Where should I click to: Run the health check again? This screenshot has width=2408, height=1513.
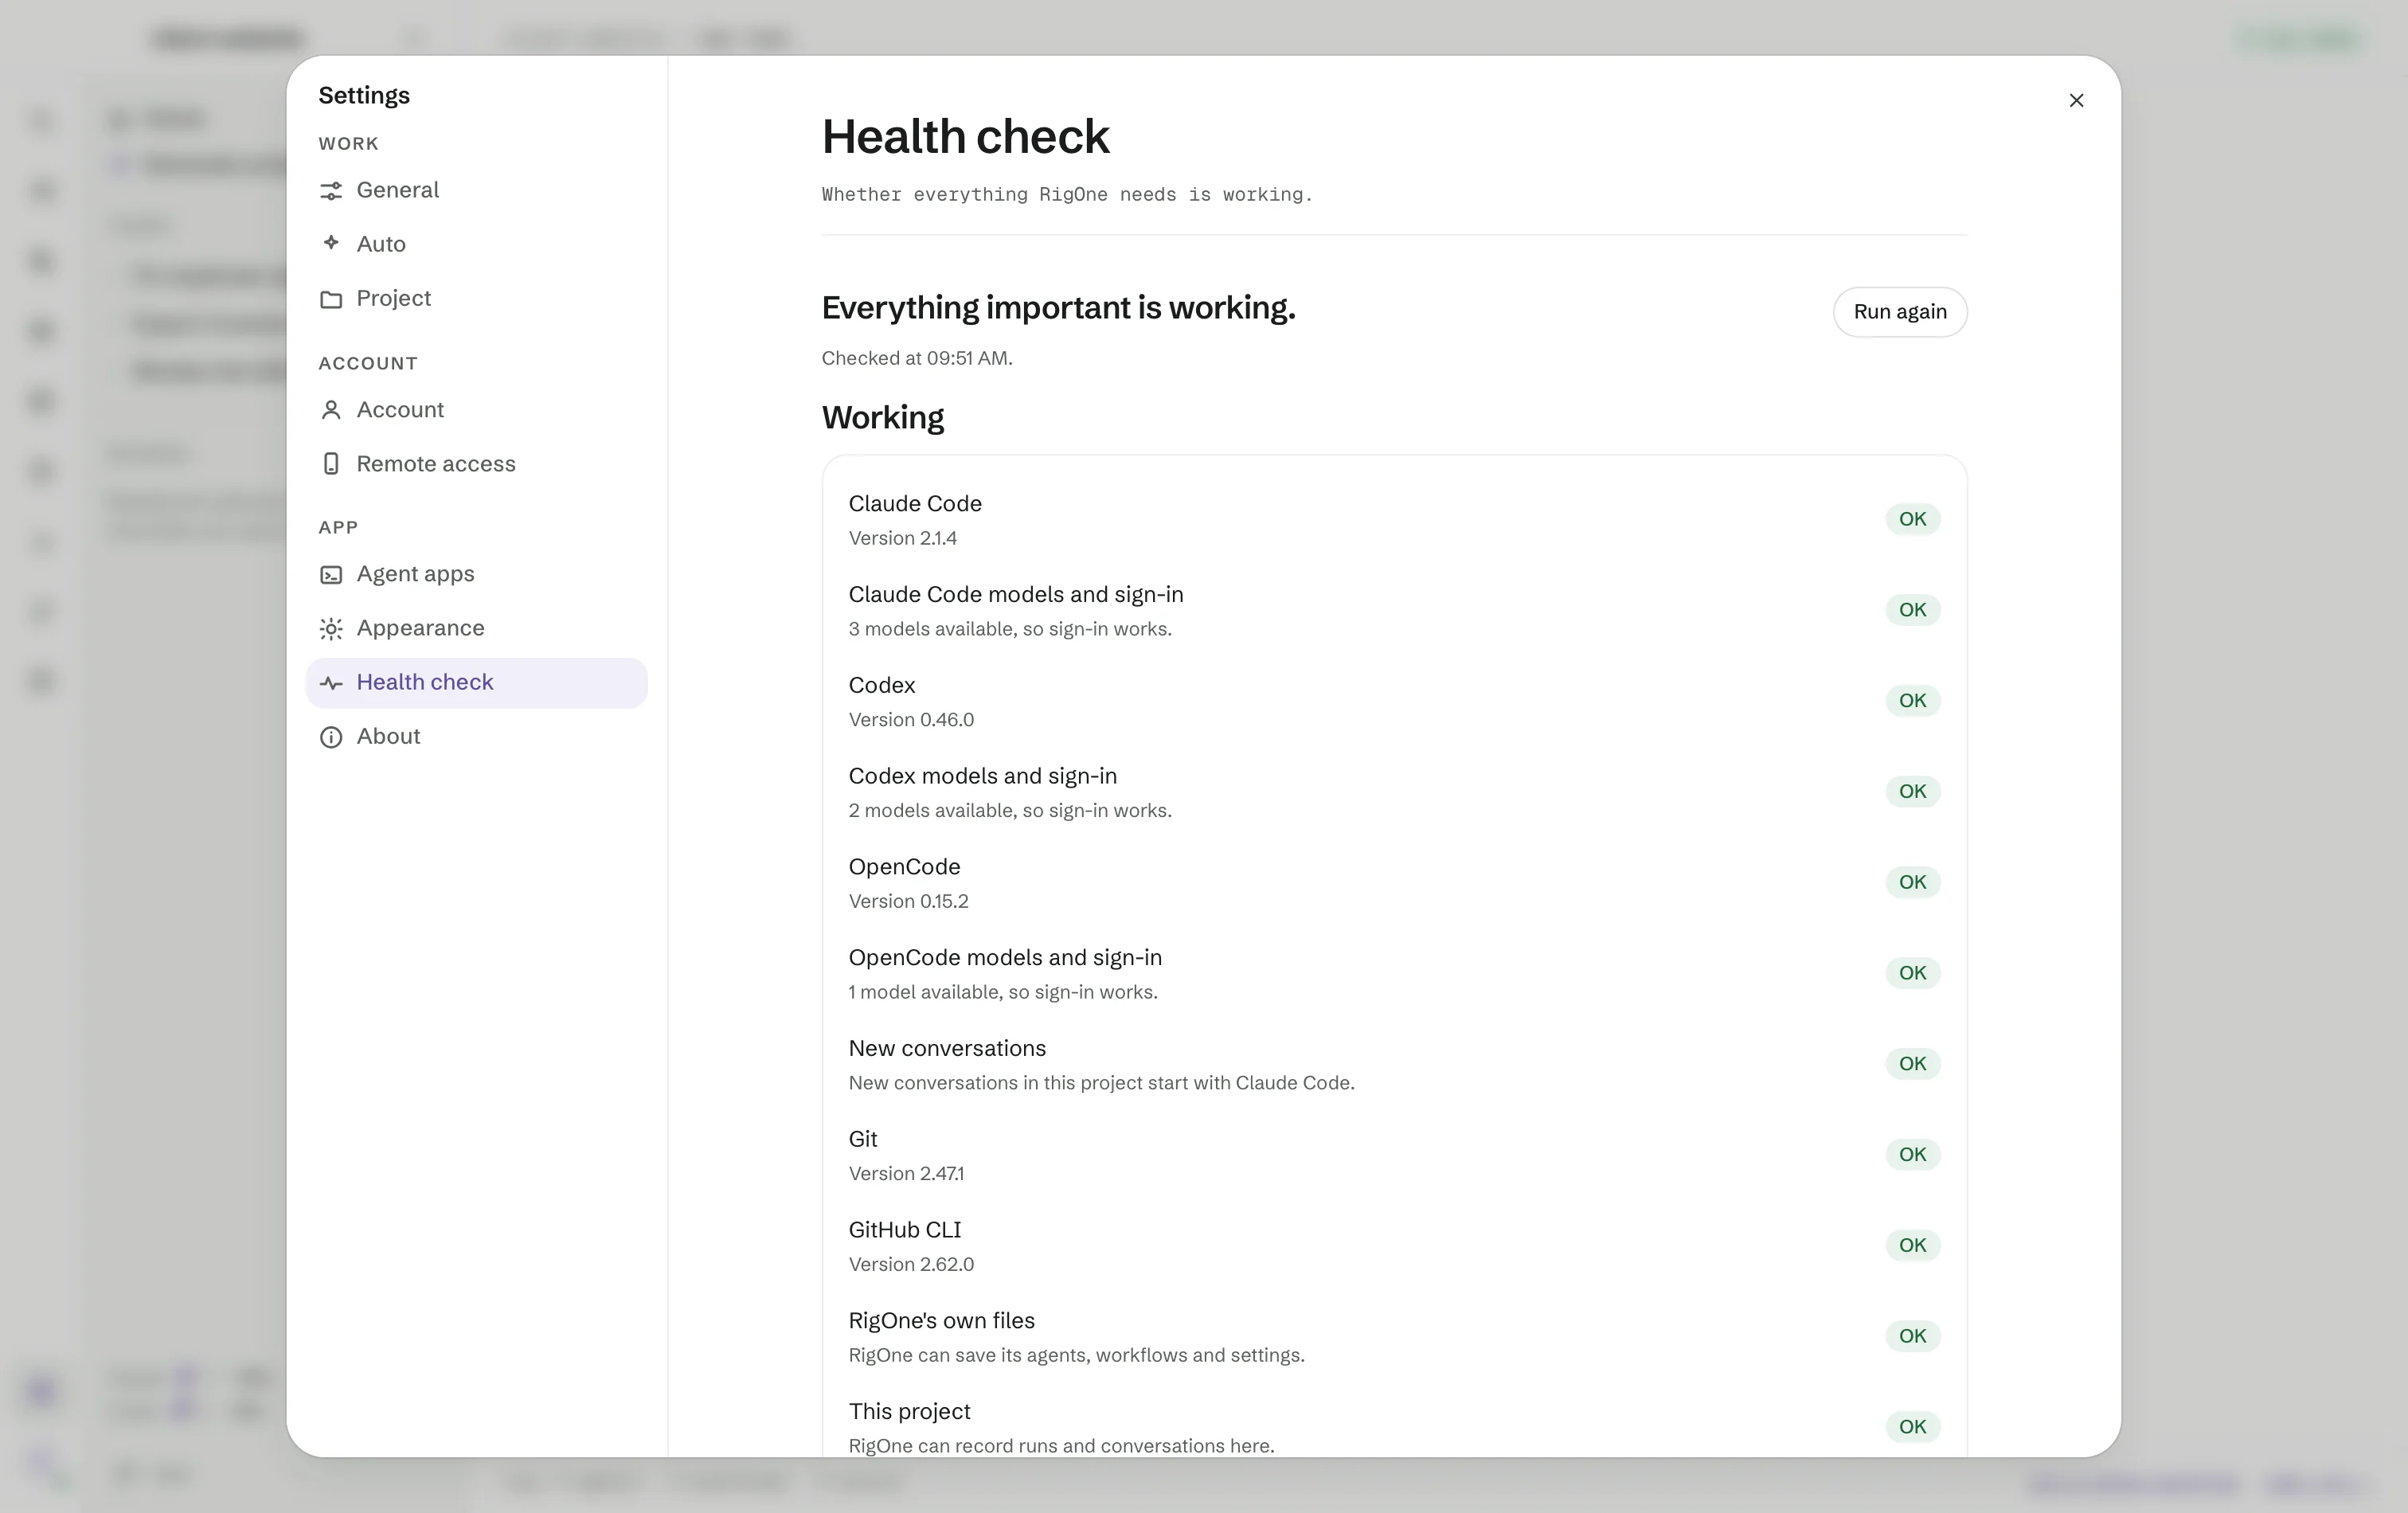[1899, 312]
